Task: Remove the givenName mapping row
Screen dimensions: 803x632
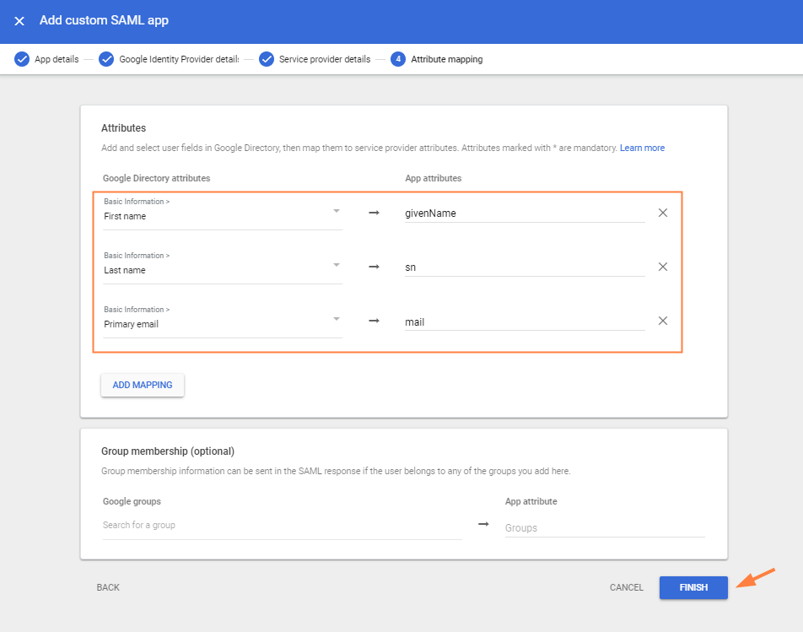Action: point(663,213)
